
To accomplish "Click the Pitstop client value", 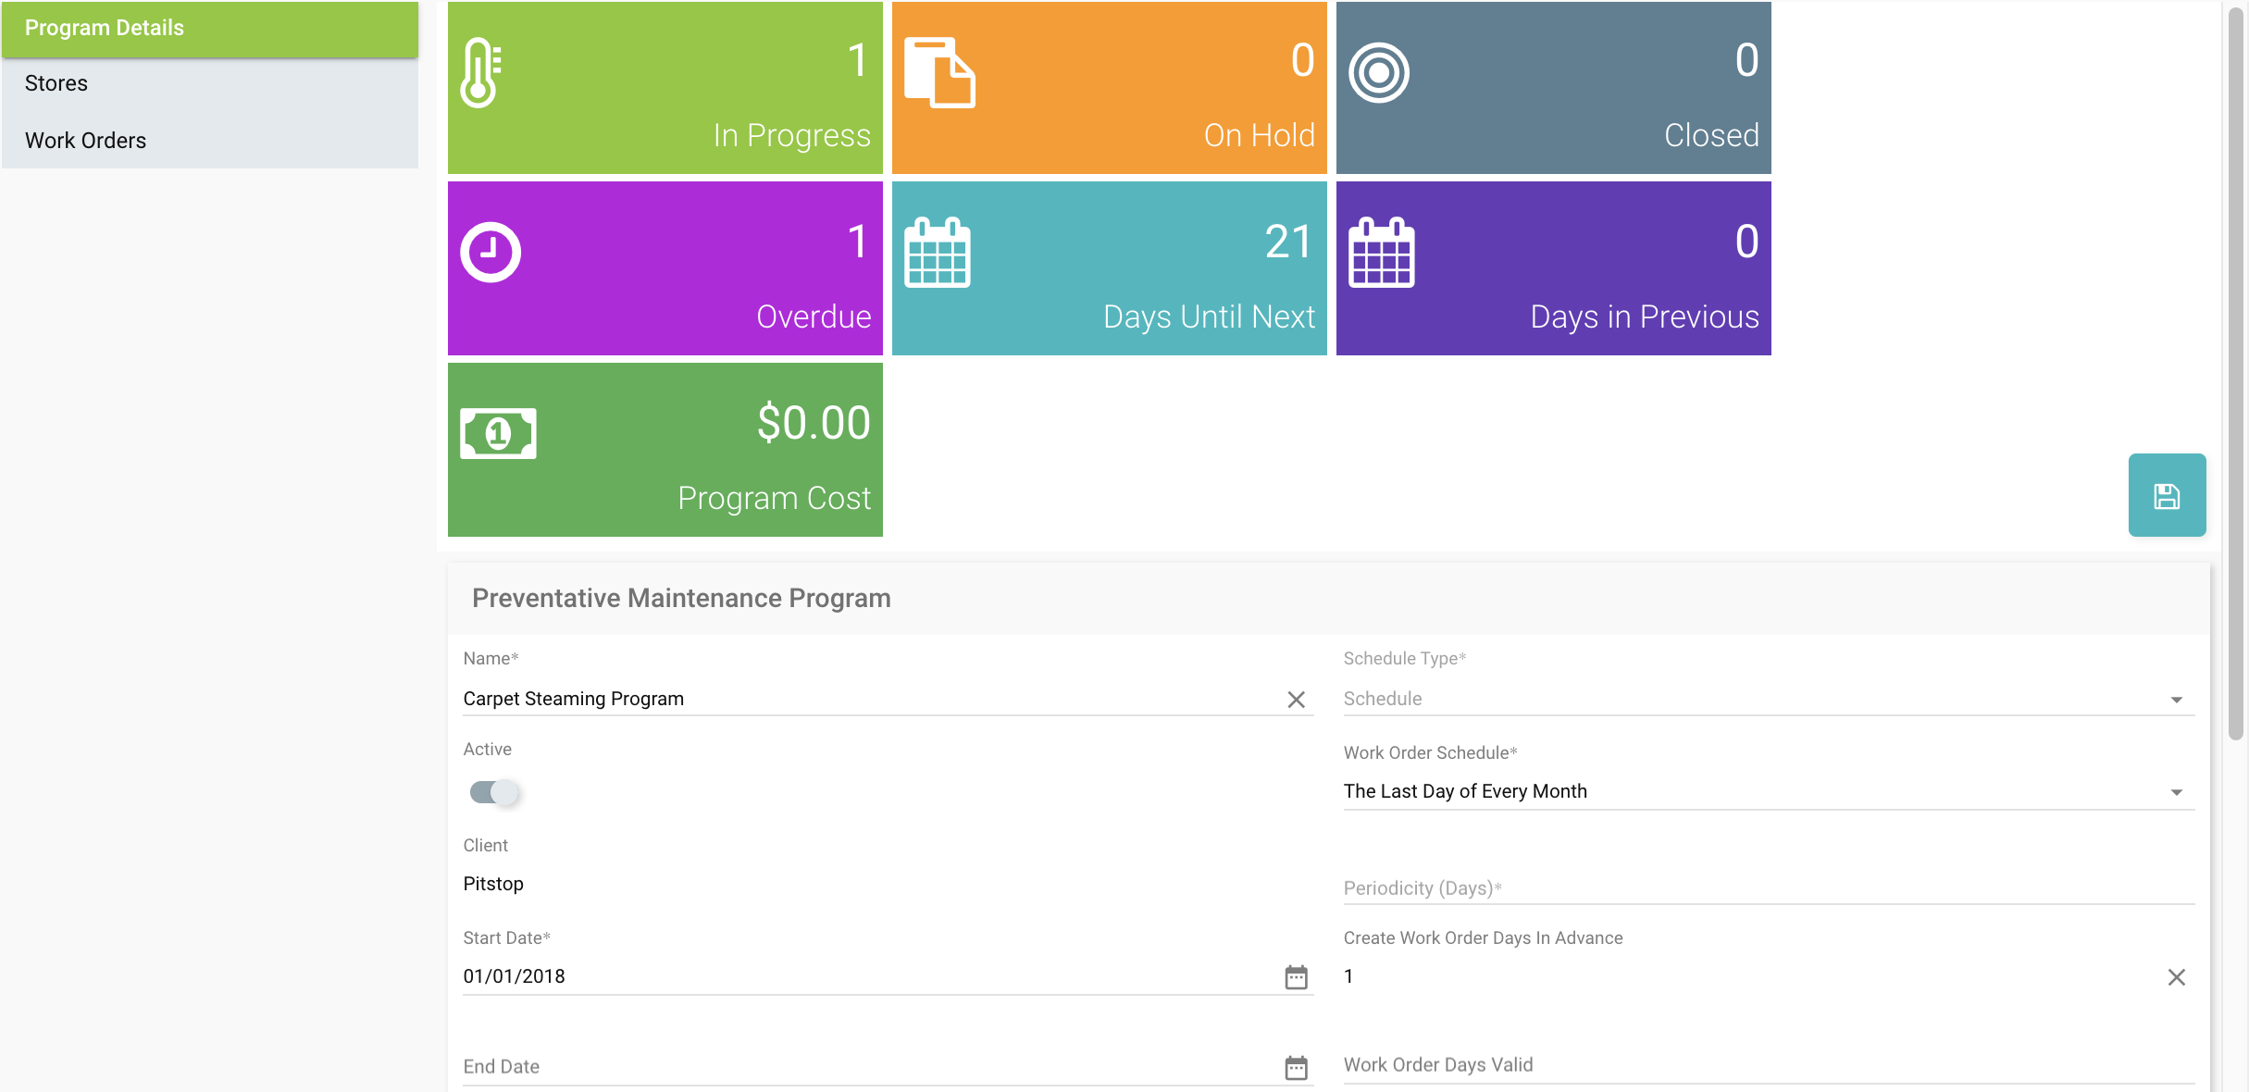I will (x=493, y=884).
